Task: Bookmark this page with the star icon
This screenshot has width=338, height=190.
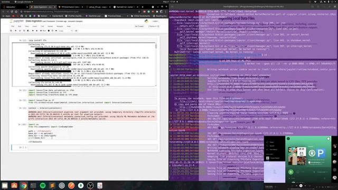Action: tap(139, 12)
